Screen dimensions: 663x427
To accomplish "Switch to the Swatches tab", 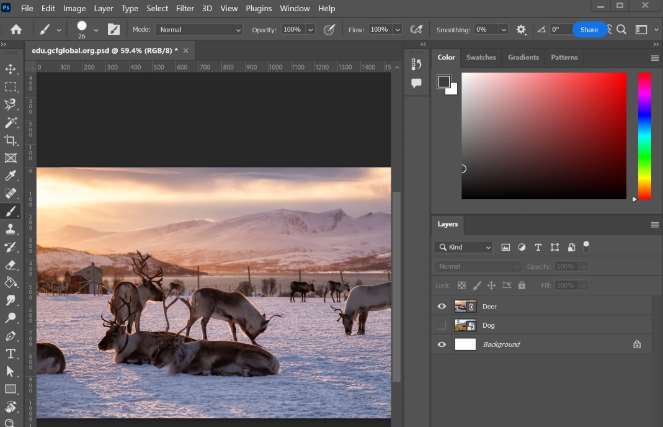I will [481, 57].
